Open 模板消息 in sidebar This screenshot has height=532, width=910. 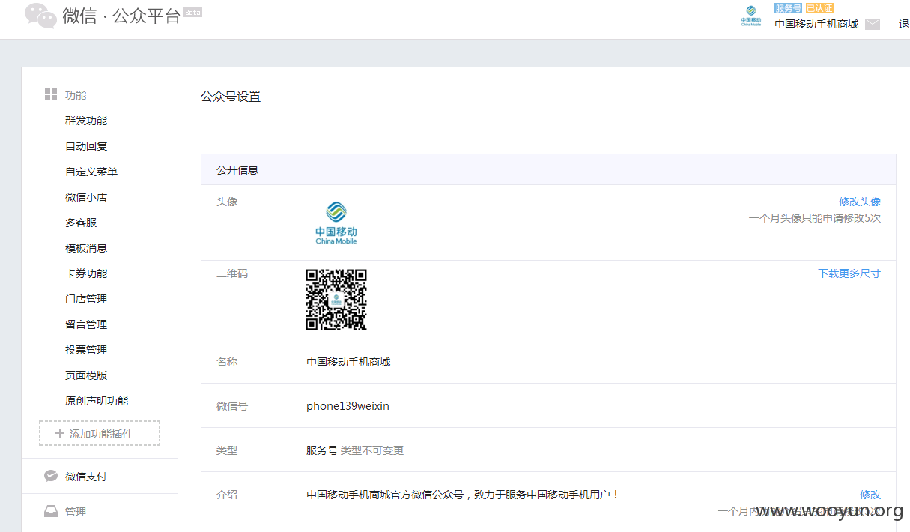click(86, 248)
